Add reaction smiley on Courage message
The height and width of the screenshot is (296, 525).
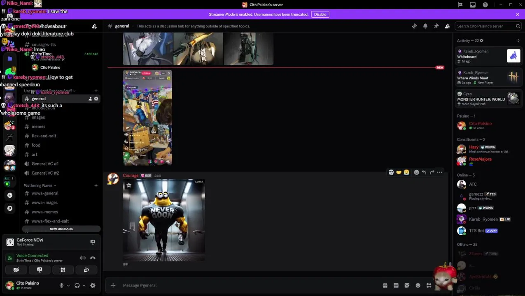point(416,172)
